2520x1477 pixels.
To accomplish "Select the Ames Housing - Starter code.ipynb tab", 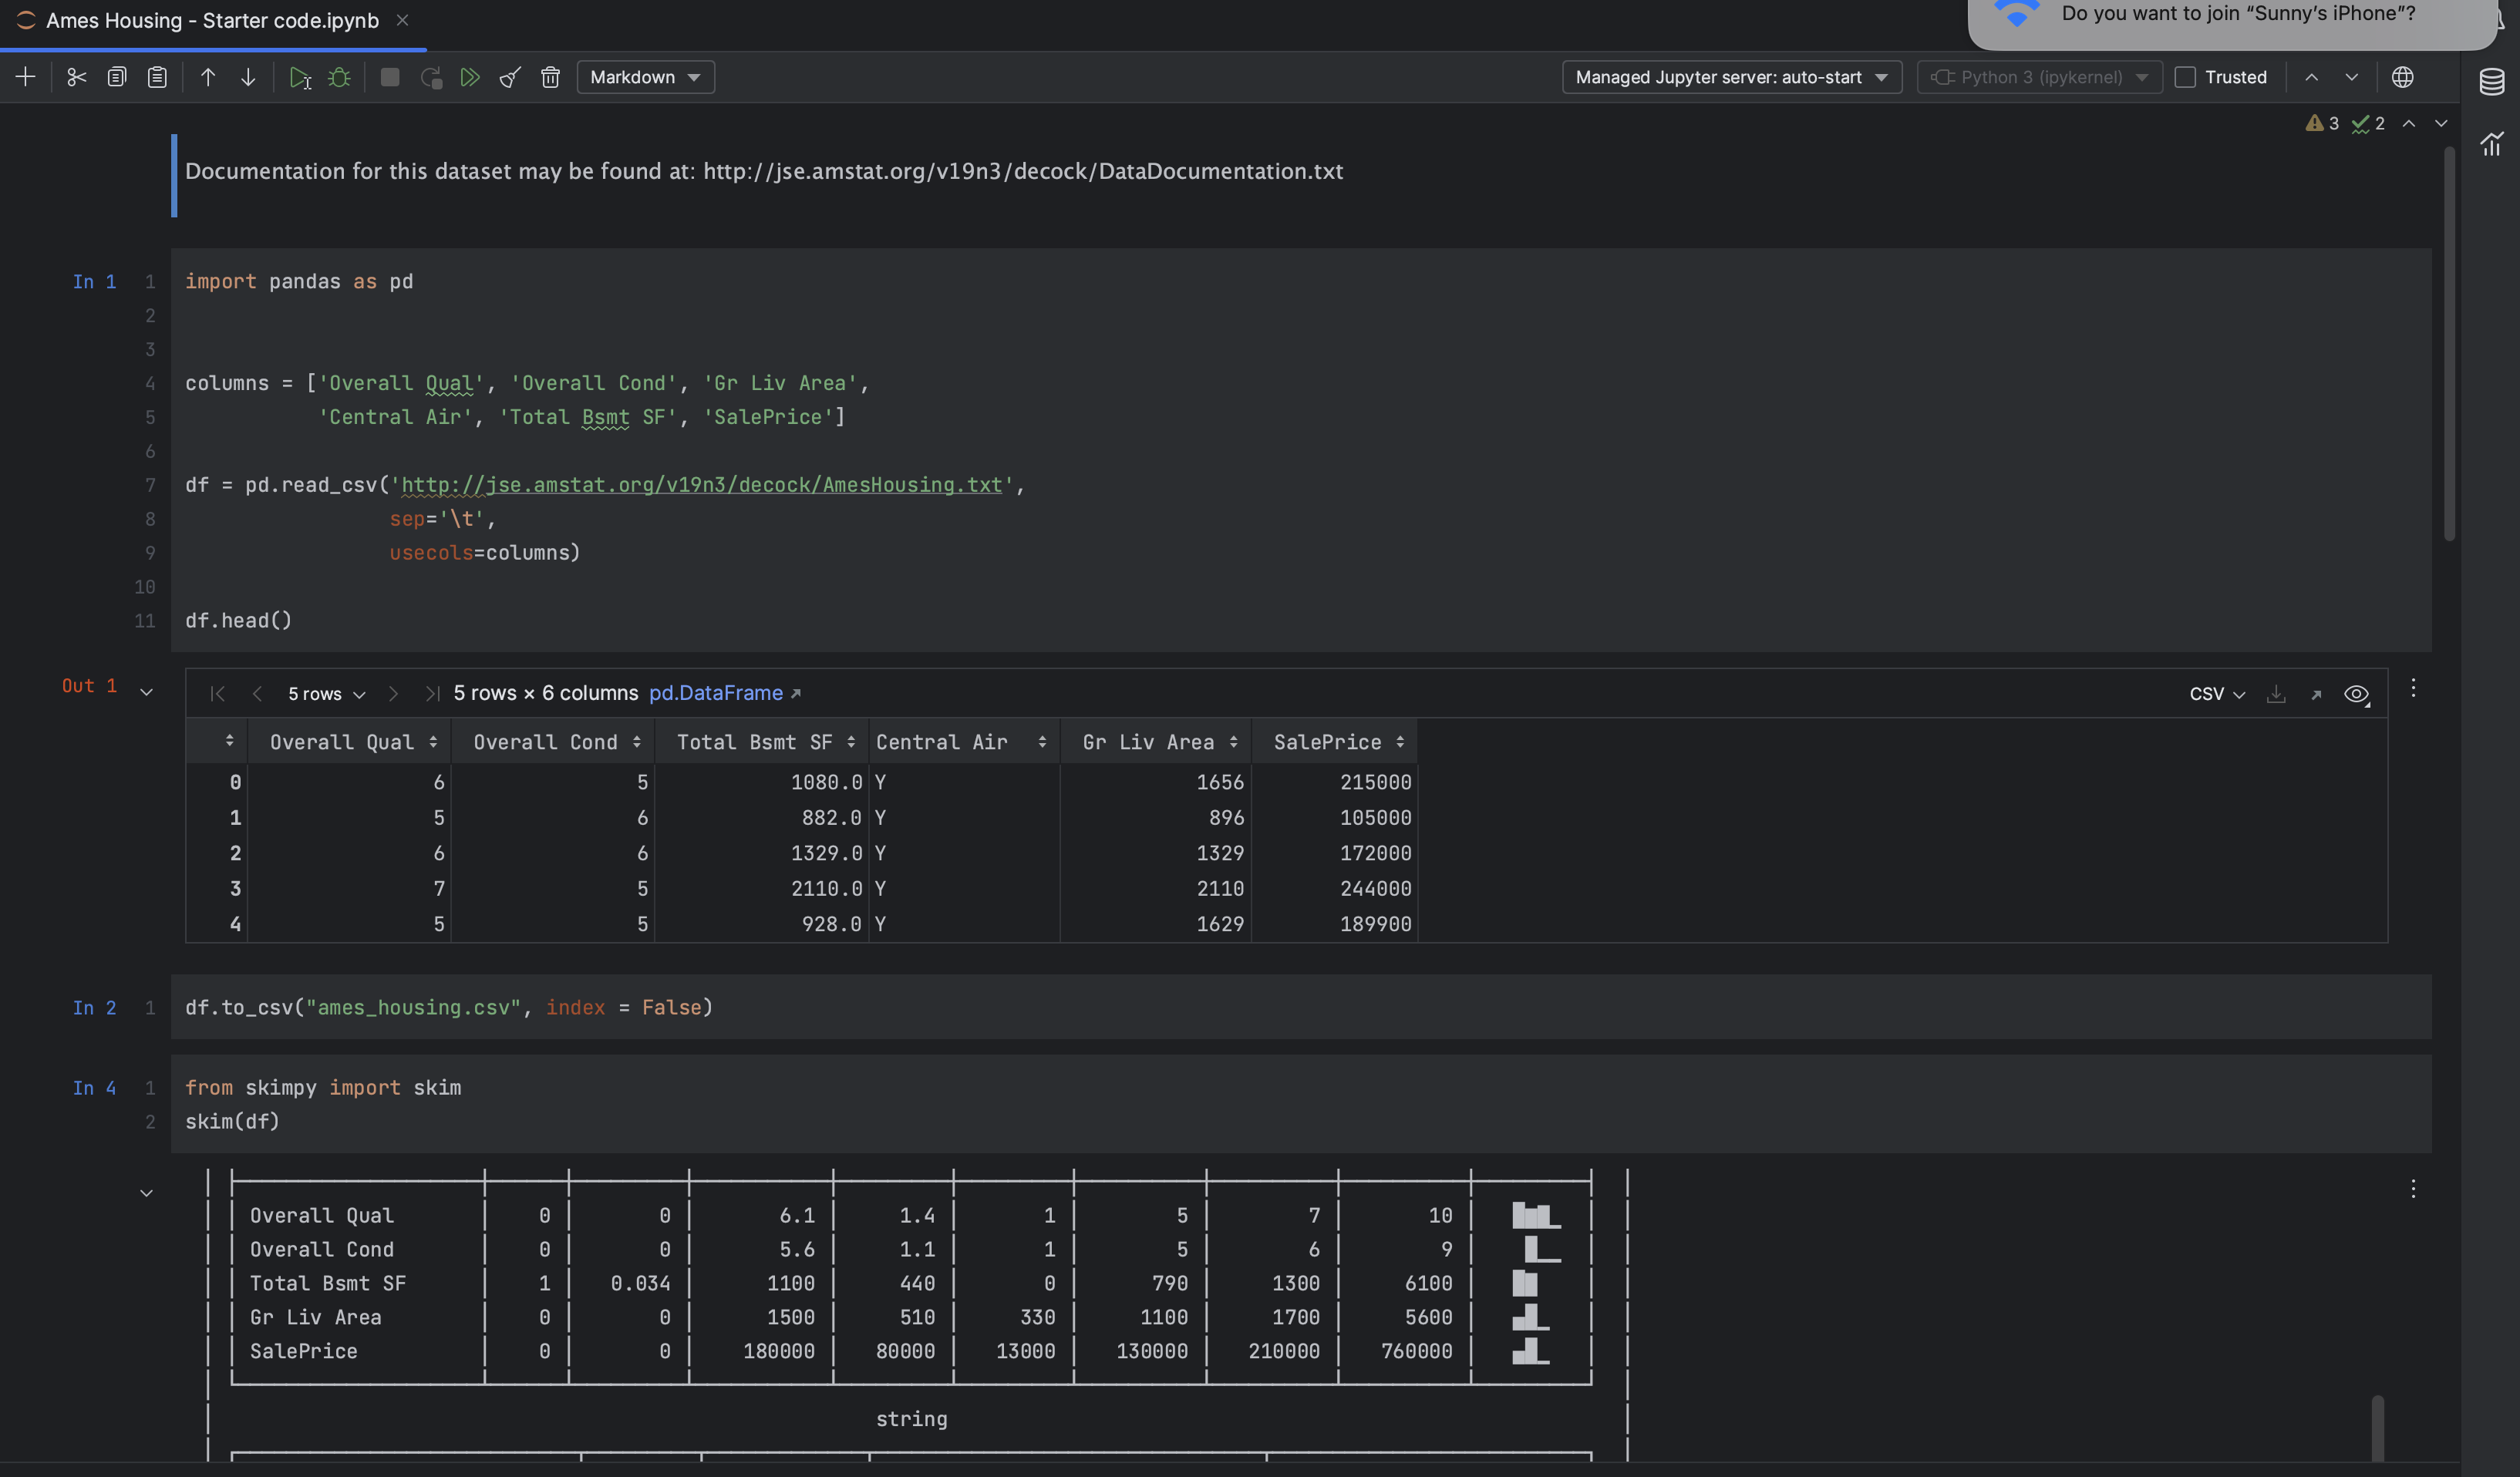I will coord(212,20).
